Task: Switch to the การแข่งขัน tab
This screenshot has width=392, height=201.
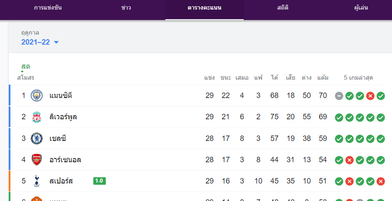Action: (x=48, y=8)
